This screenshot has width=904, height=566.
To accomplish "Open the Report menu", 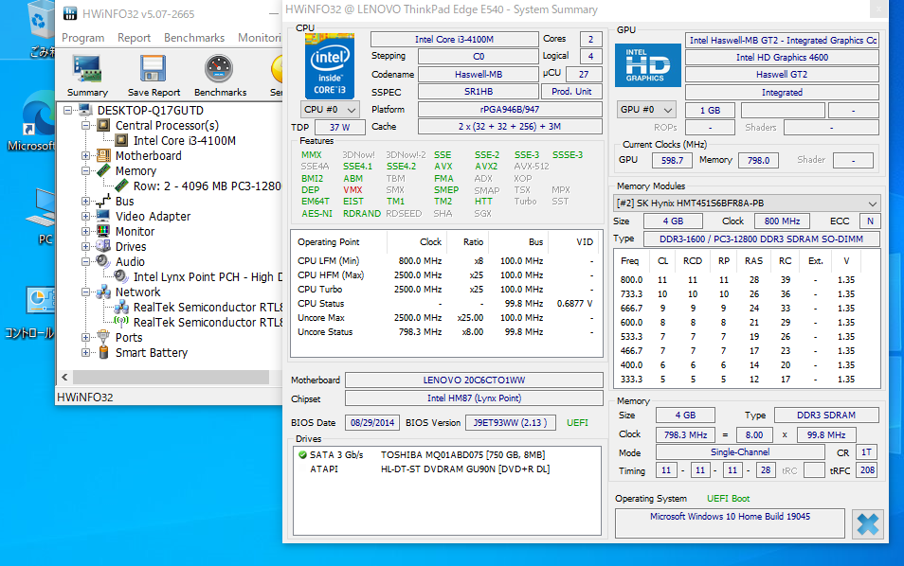I will coord(134,38).
